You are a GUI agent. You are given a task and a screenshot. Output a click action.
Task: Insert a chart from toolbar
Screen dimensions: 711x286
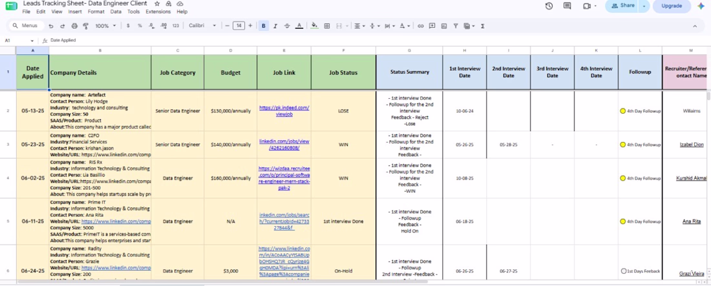click(x=444, y=26)
